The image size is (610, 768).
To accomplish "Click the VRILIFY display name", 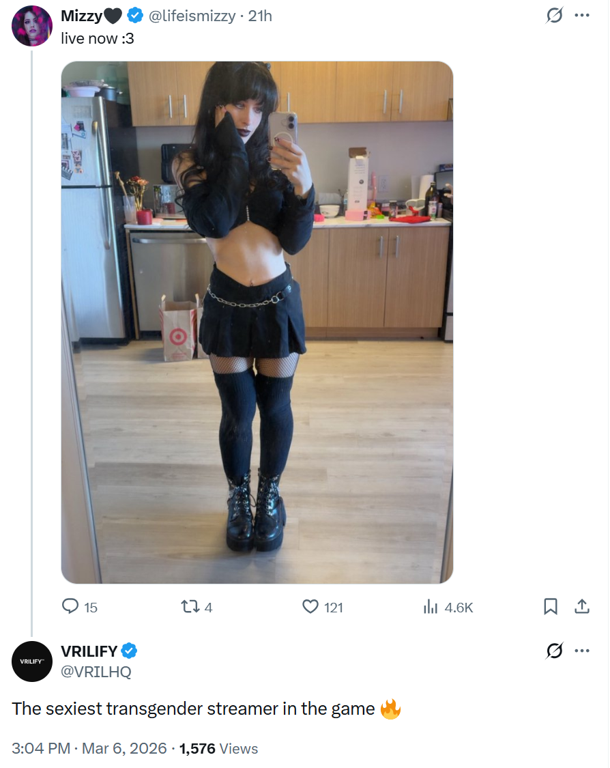I will click(x=89, y=651).
